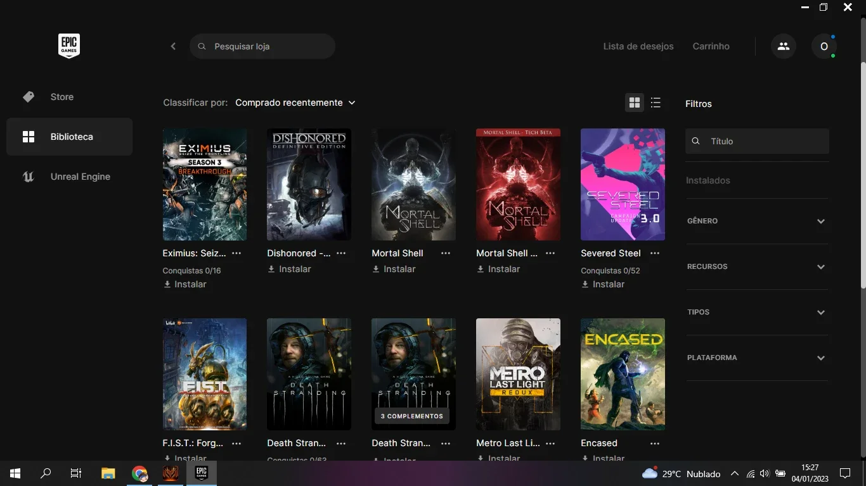Image resolution: width=866 pixels, height=486 pixels.
Task: Switch to grid view layout
Action: tap(635, 103)
